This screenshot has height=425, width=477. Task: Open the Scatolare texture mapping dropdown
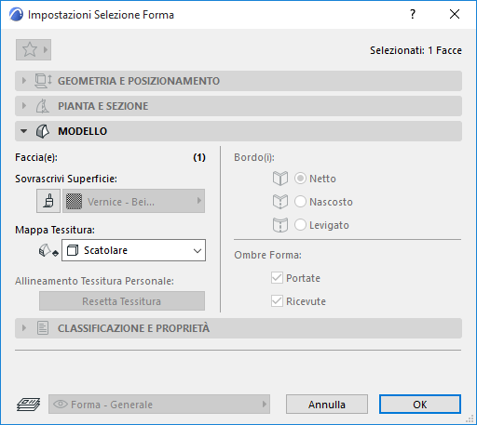pos(133,250)
